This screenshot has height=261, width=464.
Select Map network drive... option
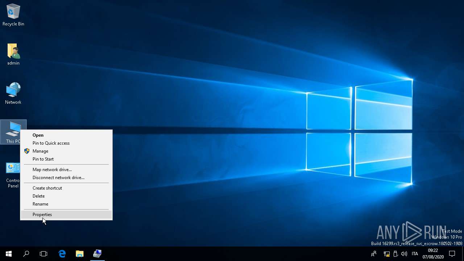click(x=66, y=170)
